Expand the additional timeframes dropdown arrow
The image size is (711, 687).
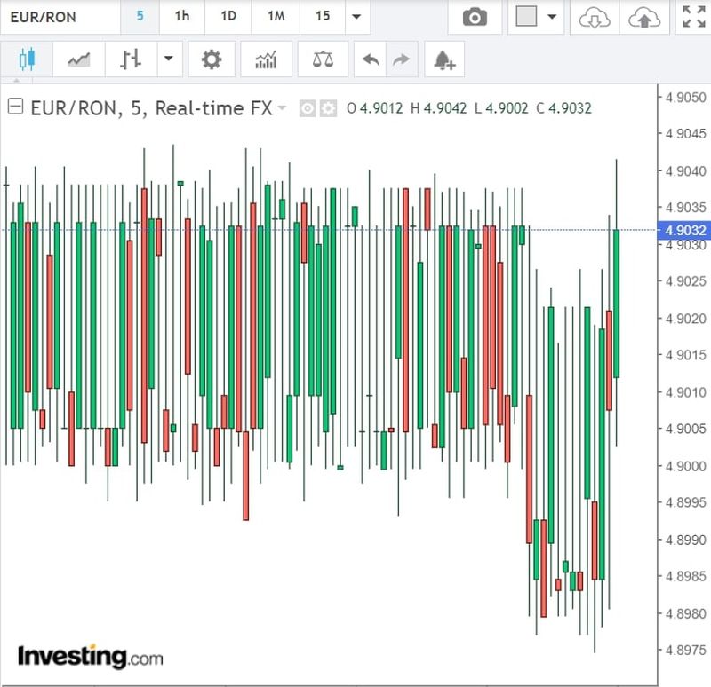pos(356,17)
